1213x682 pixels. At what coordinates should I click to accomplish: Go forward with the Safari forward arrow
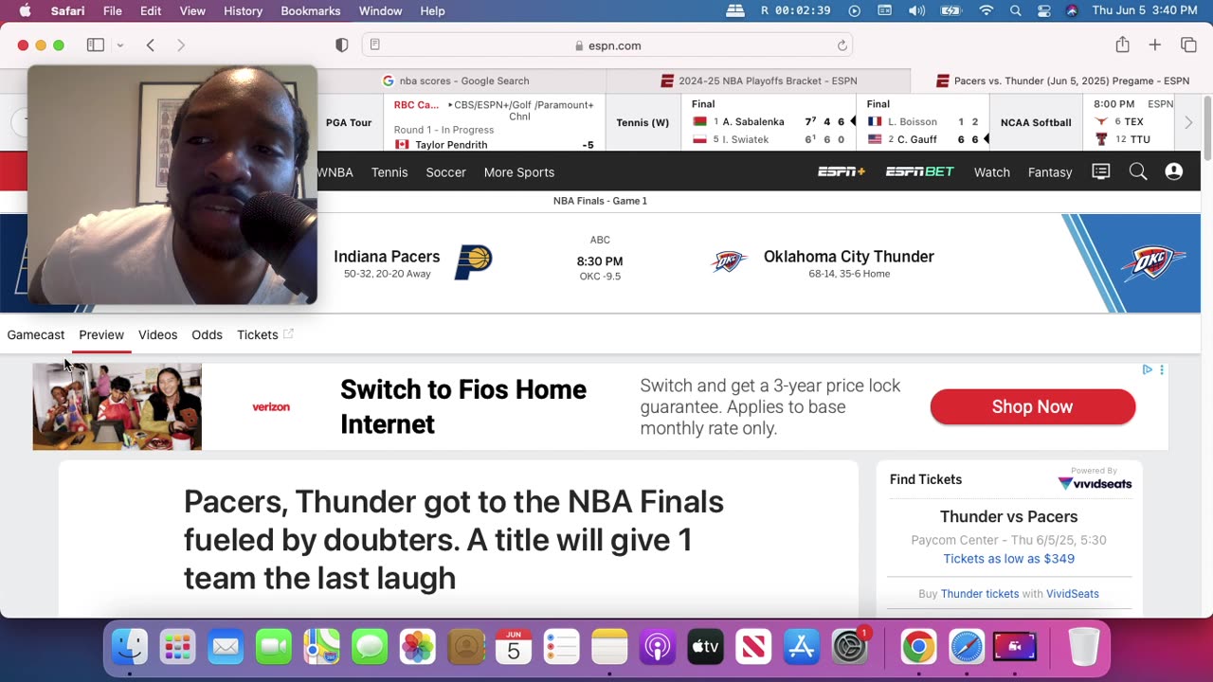(181, 45)
